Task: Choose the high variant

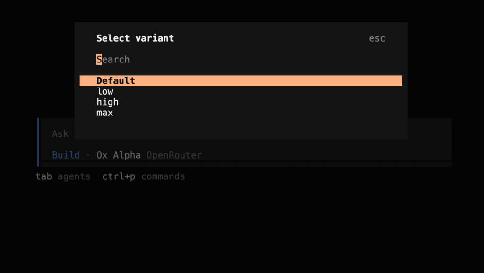Action: coord(241,102)
